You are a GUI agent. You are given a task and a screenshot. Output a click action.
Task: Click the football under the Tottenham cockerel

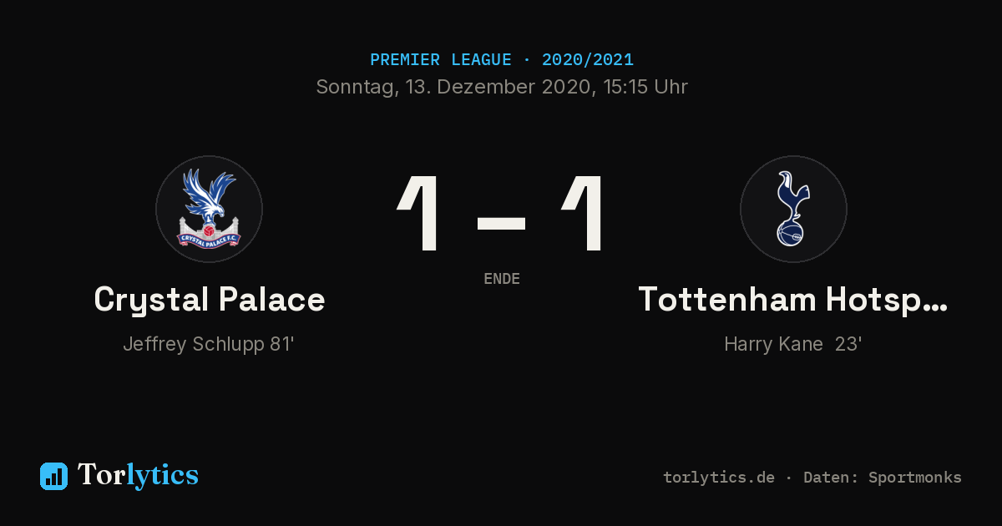tap(792, 234)
